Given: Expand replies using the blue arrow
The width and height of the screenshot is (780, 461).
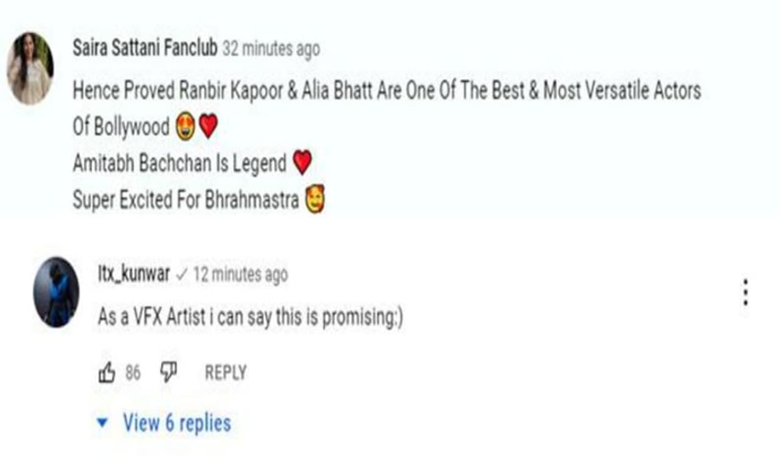Looking at the screenshot, I should 103,423.
